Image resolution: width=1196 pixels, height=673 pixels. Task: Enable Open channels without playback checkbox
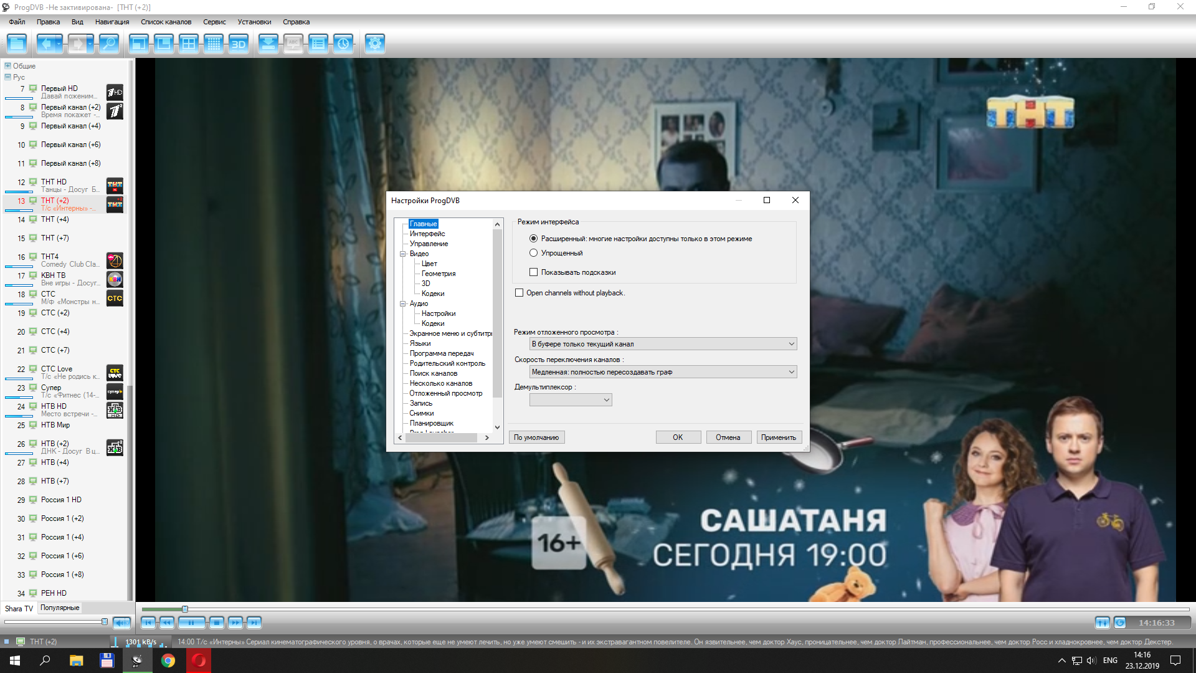(x=519, y=293)
